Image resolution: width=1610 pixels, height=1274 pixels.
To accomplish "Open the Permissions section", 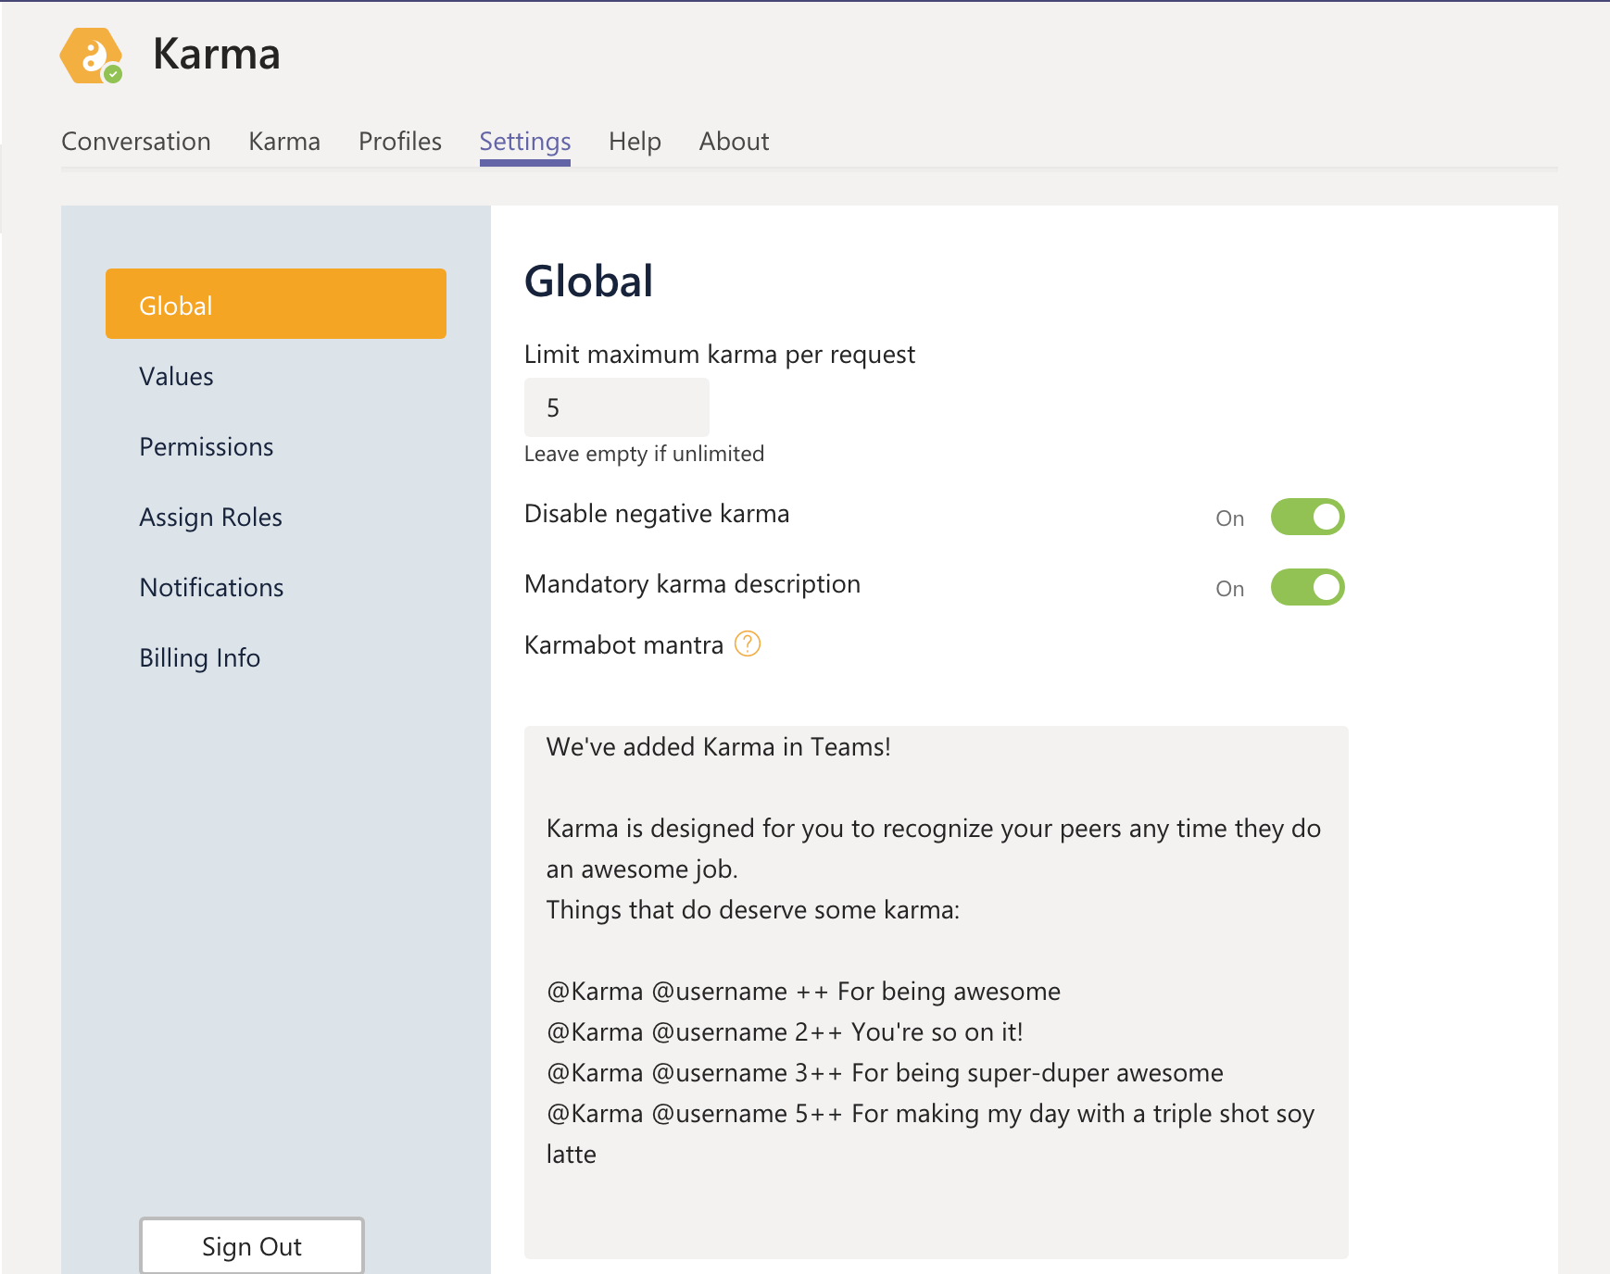I will click(x=206, y=446).
